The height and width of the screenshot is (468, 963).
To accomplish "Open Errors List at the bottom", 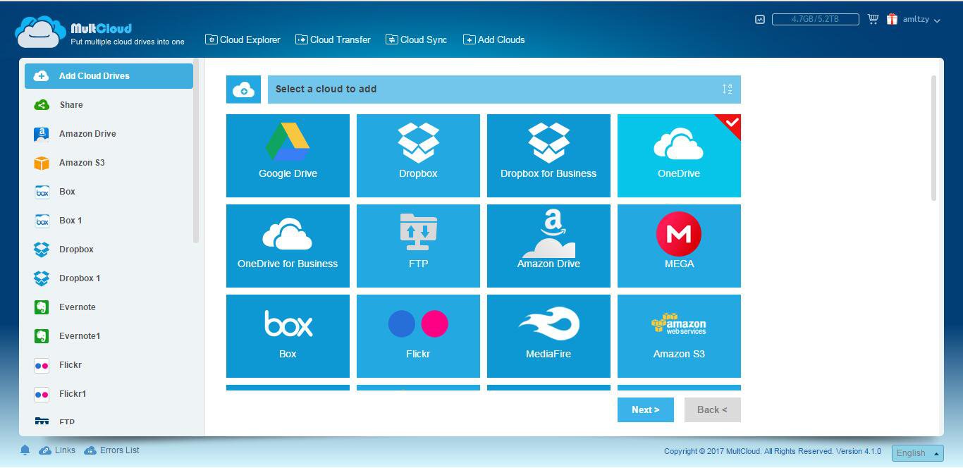I will pyautogui.click(x=111, y=450).
